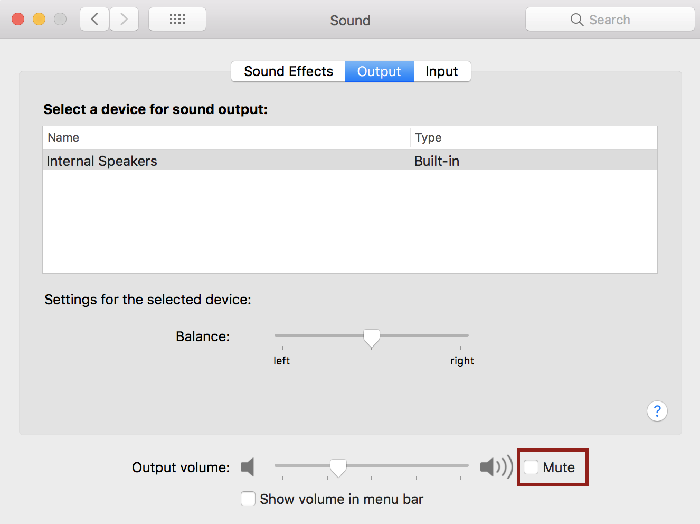Enable the Mute checkbox
This screenshot has height=524, width=700.
tap(531, 467)
